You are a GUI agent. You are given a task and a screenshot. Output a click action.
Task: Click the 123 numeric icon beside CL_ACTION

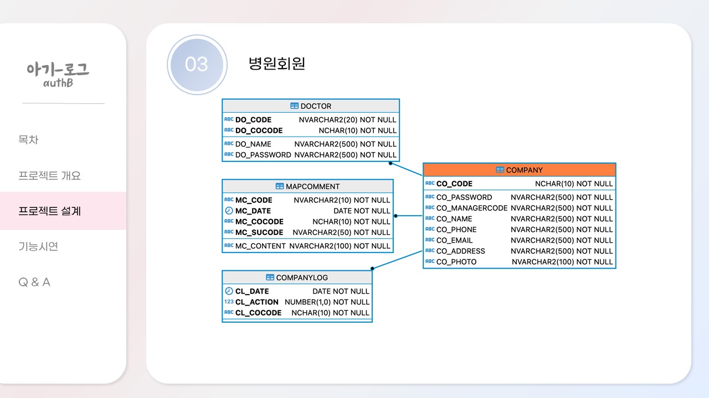tap(229, 302)
